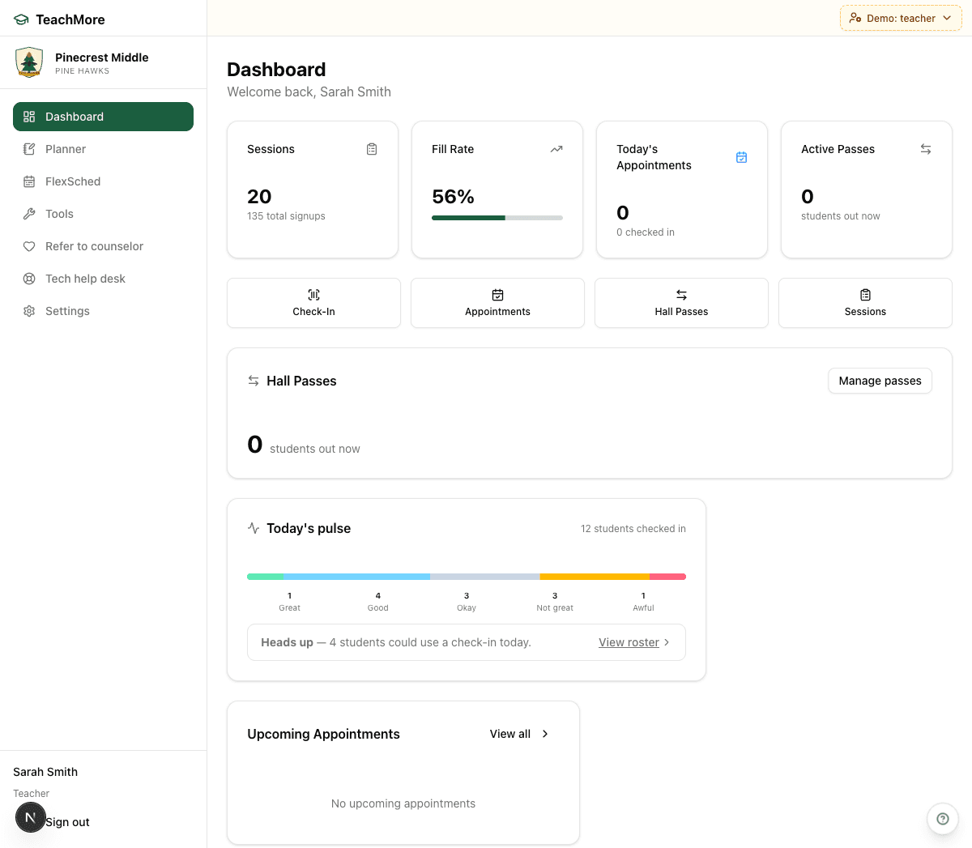
Task: Click the green Great segment of pulse bar
Action: [265, 577]
